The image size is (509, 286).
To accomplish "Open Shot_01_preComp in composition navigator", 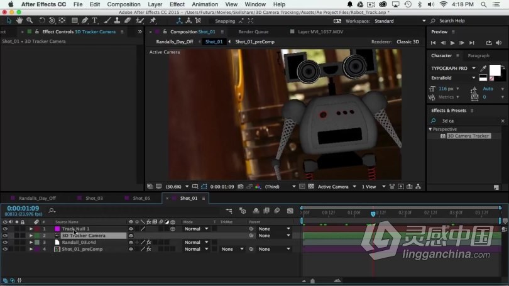I will coord(255,42).
